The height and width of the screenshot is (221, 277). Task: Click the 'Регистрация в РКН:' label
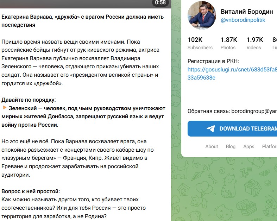pos(213,61)
